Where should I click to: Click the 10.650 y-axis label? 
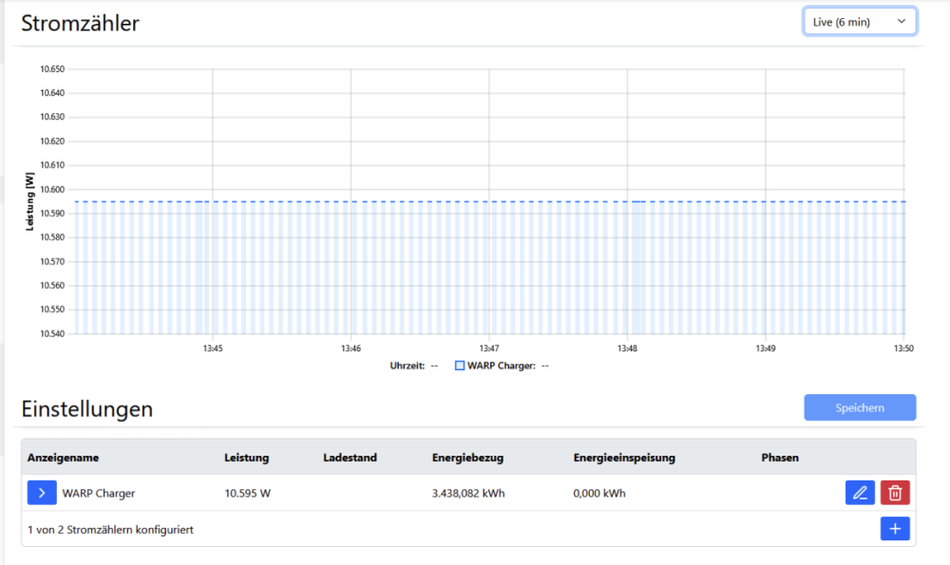pos(52,69)
